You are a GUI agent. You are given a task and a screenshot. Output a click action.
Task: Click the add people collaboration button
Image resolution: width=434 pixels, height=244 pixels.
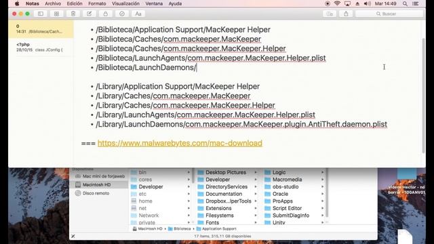tap(330, 14)
